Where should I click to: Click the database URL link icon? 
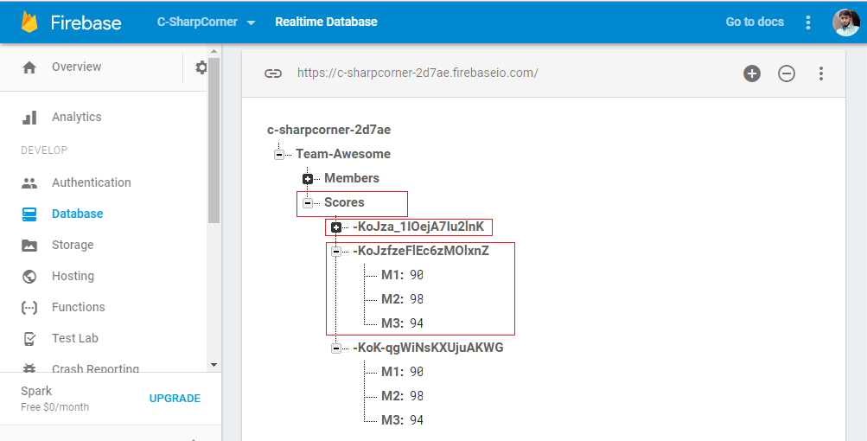[x=273, y=73]
